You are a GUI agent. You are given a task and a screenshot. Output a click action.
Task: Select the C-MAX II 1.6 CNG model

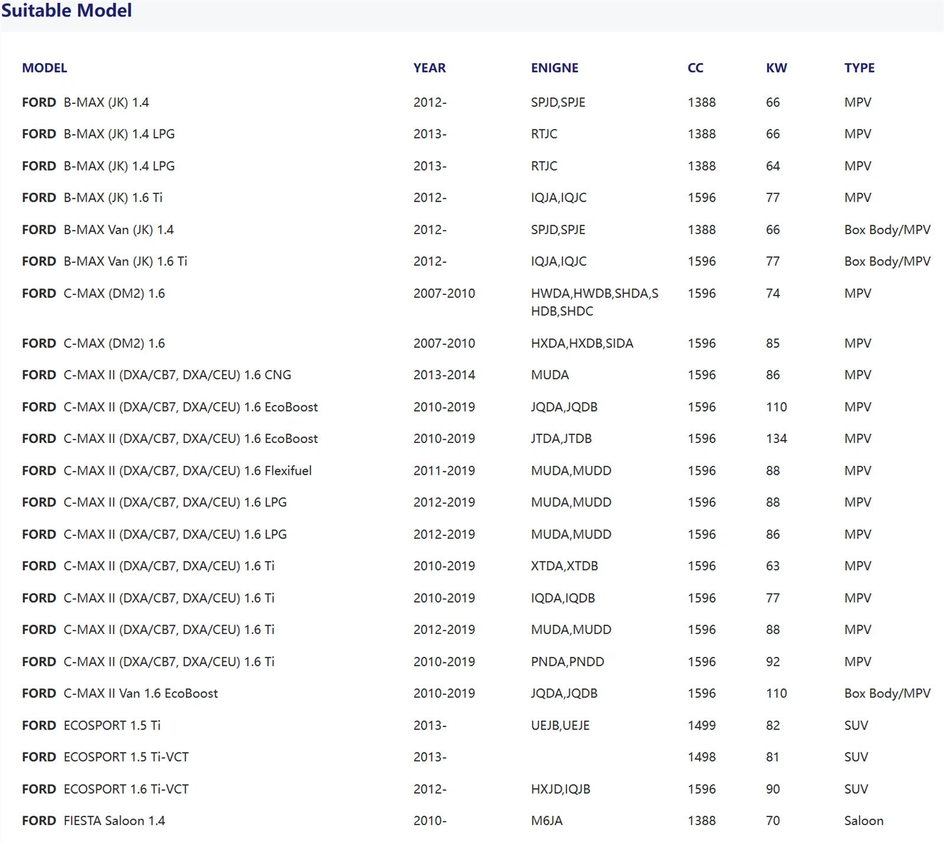[x=156, y=375]
